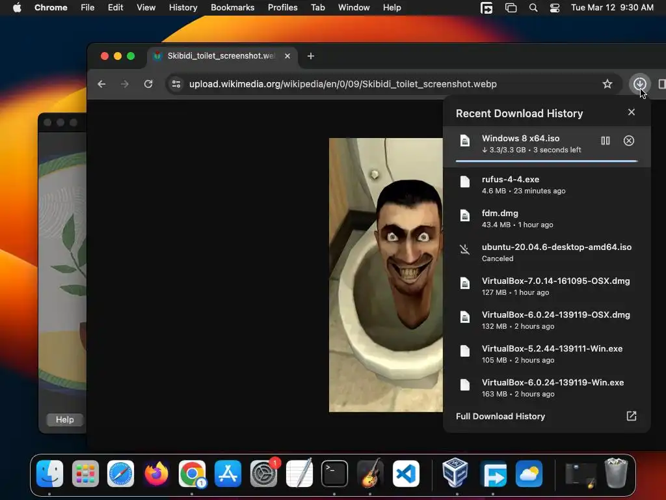Viewport: 666px width, 500px height.
Task: Click the Stage Manager icon in menu bar
Action: (511, 8)
